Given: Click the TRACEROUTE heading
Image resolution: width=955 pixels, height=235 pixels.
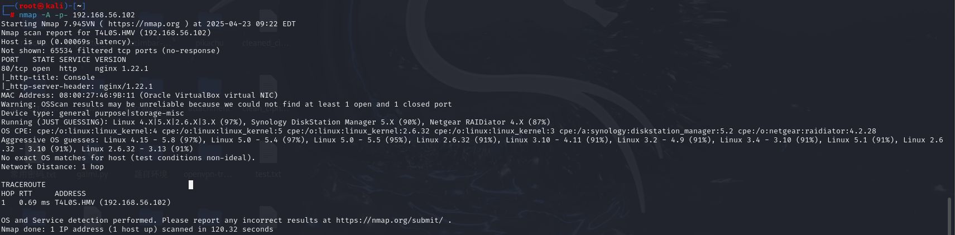Looking at the screenshot, I should click(x=23, y=185).
